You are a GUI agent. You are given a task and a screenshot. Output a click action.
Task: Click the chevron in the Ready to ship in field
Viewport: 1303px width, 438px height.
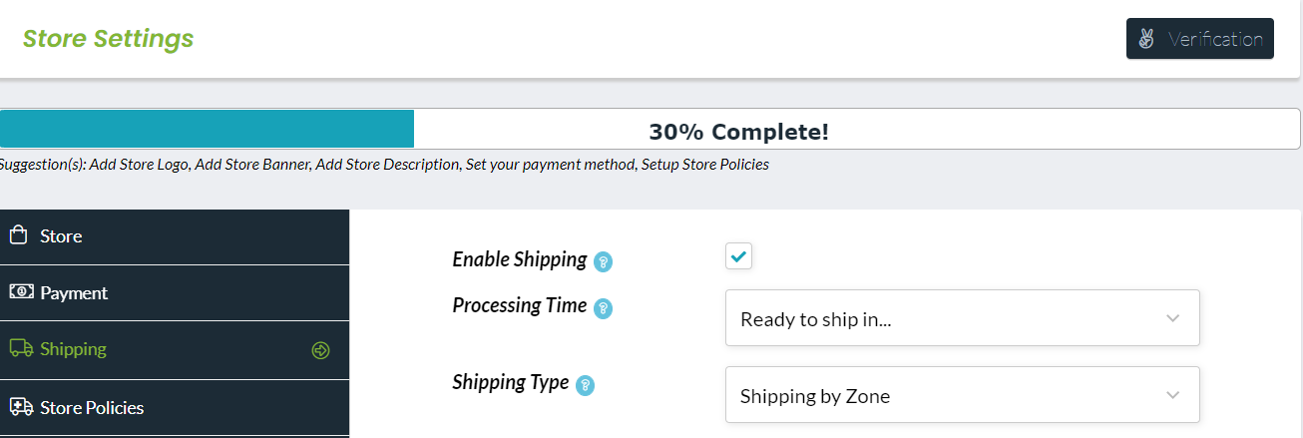[x=1173, y=318]
